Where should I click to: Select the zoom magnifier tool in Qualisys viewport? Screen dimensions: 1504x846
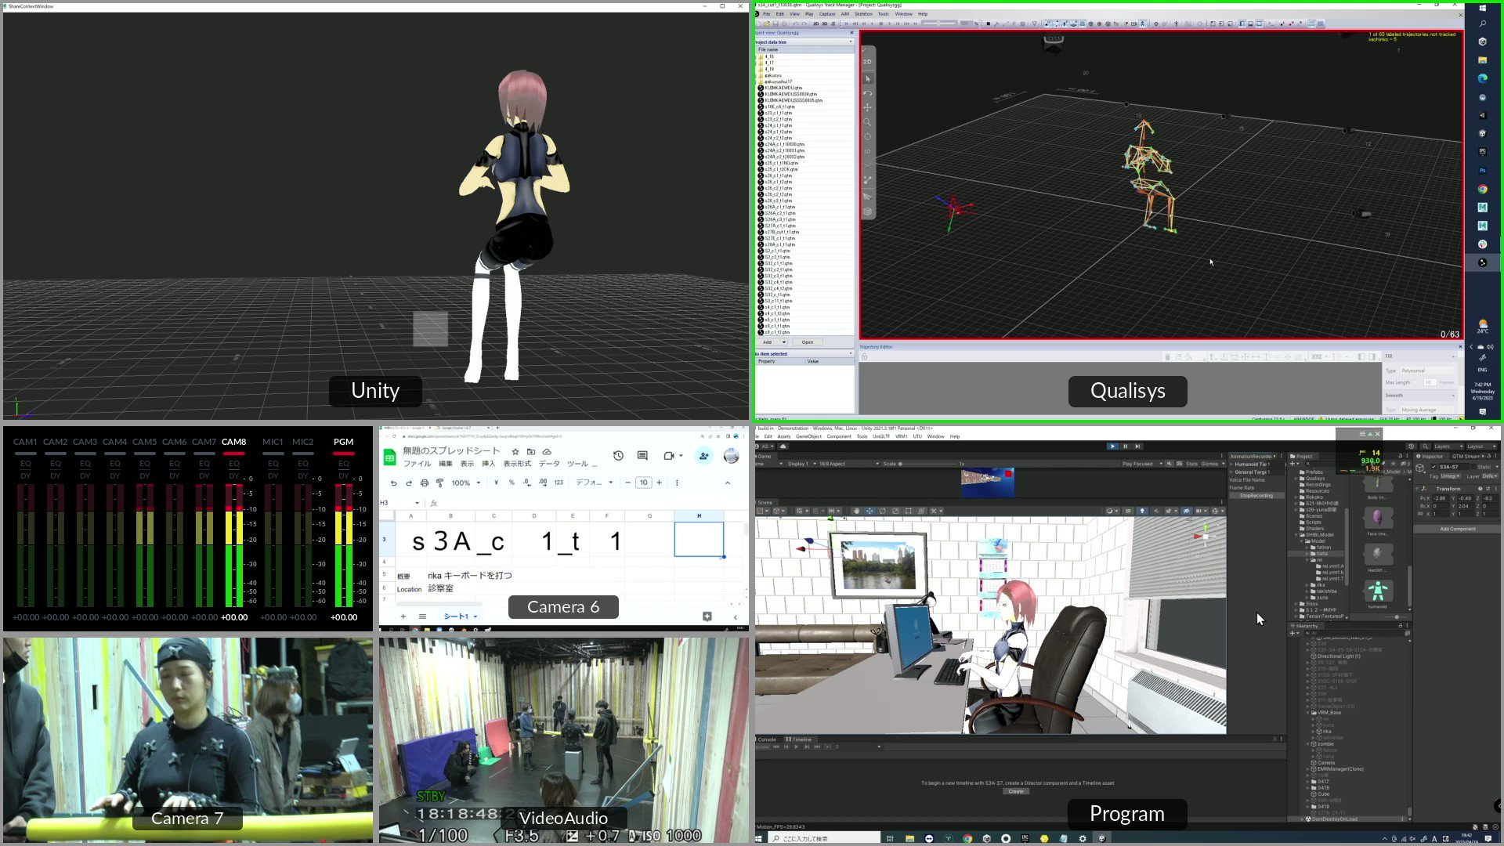click(867, 122)
